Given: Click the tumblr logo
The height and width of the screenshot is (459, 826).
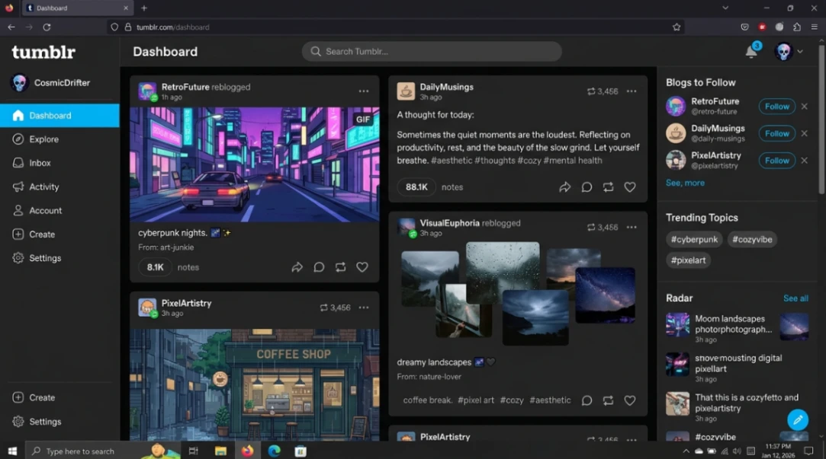Looking at the screenshot, I should pyautogui.click(x=43, y=52).
